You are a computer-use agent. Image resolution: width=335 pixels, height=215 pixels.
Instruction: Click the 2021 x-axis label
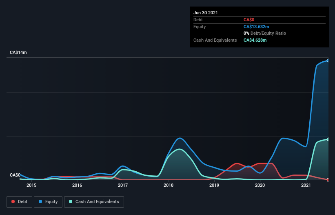tap(306, 185)
